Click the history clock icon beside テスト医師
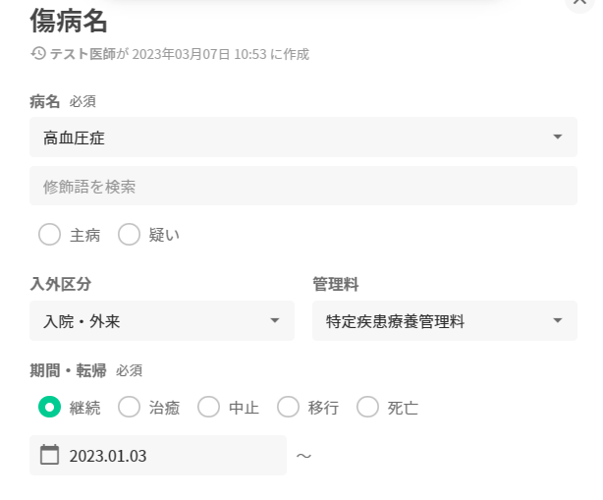603x500 pixels. coord(37,54)
